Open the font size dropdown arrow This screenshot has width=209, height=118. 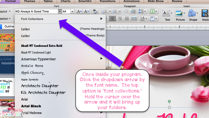(72, 11)
